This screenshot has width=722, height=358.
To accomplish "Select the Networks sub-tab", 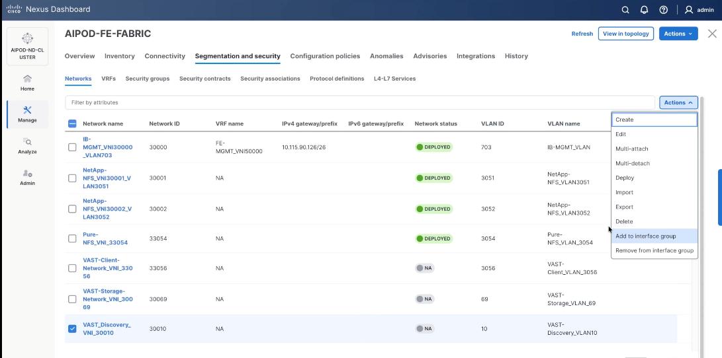I will tap(78, 79).
